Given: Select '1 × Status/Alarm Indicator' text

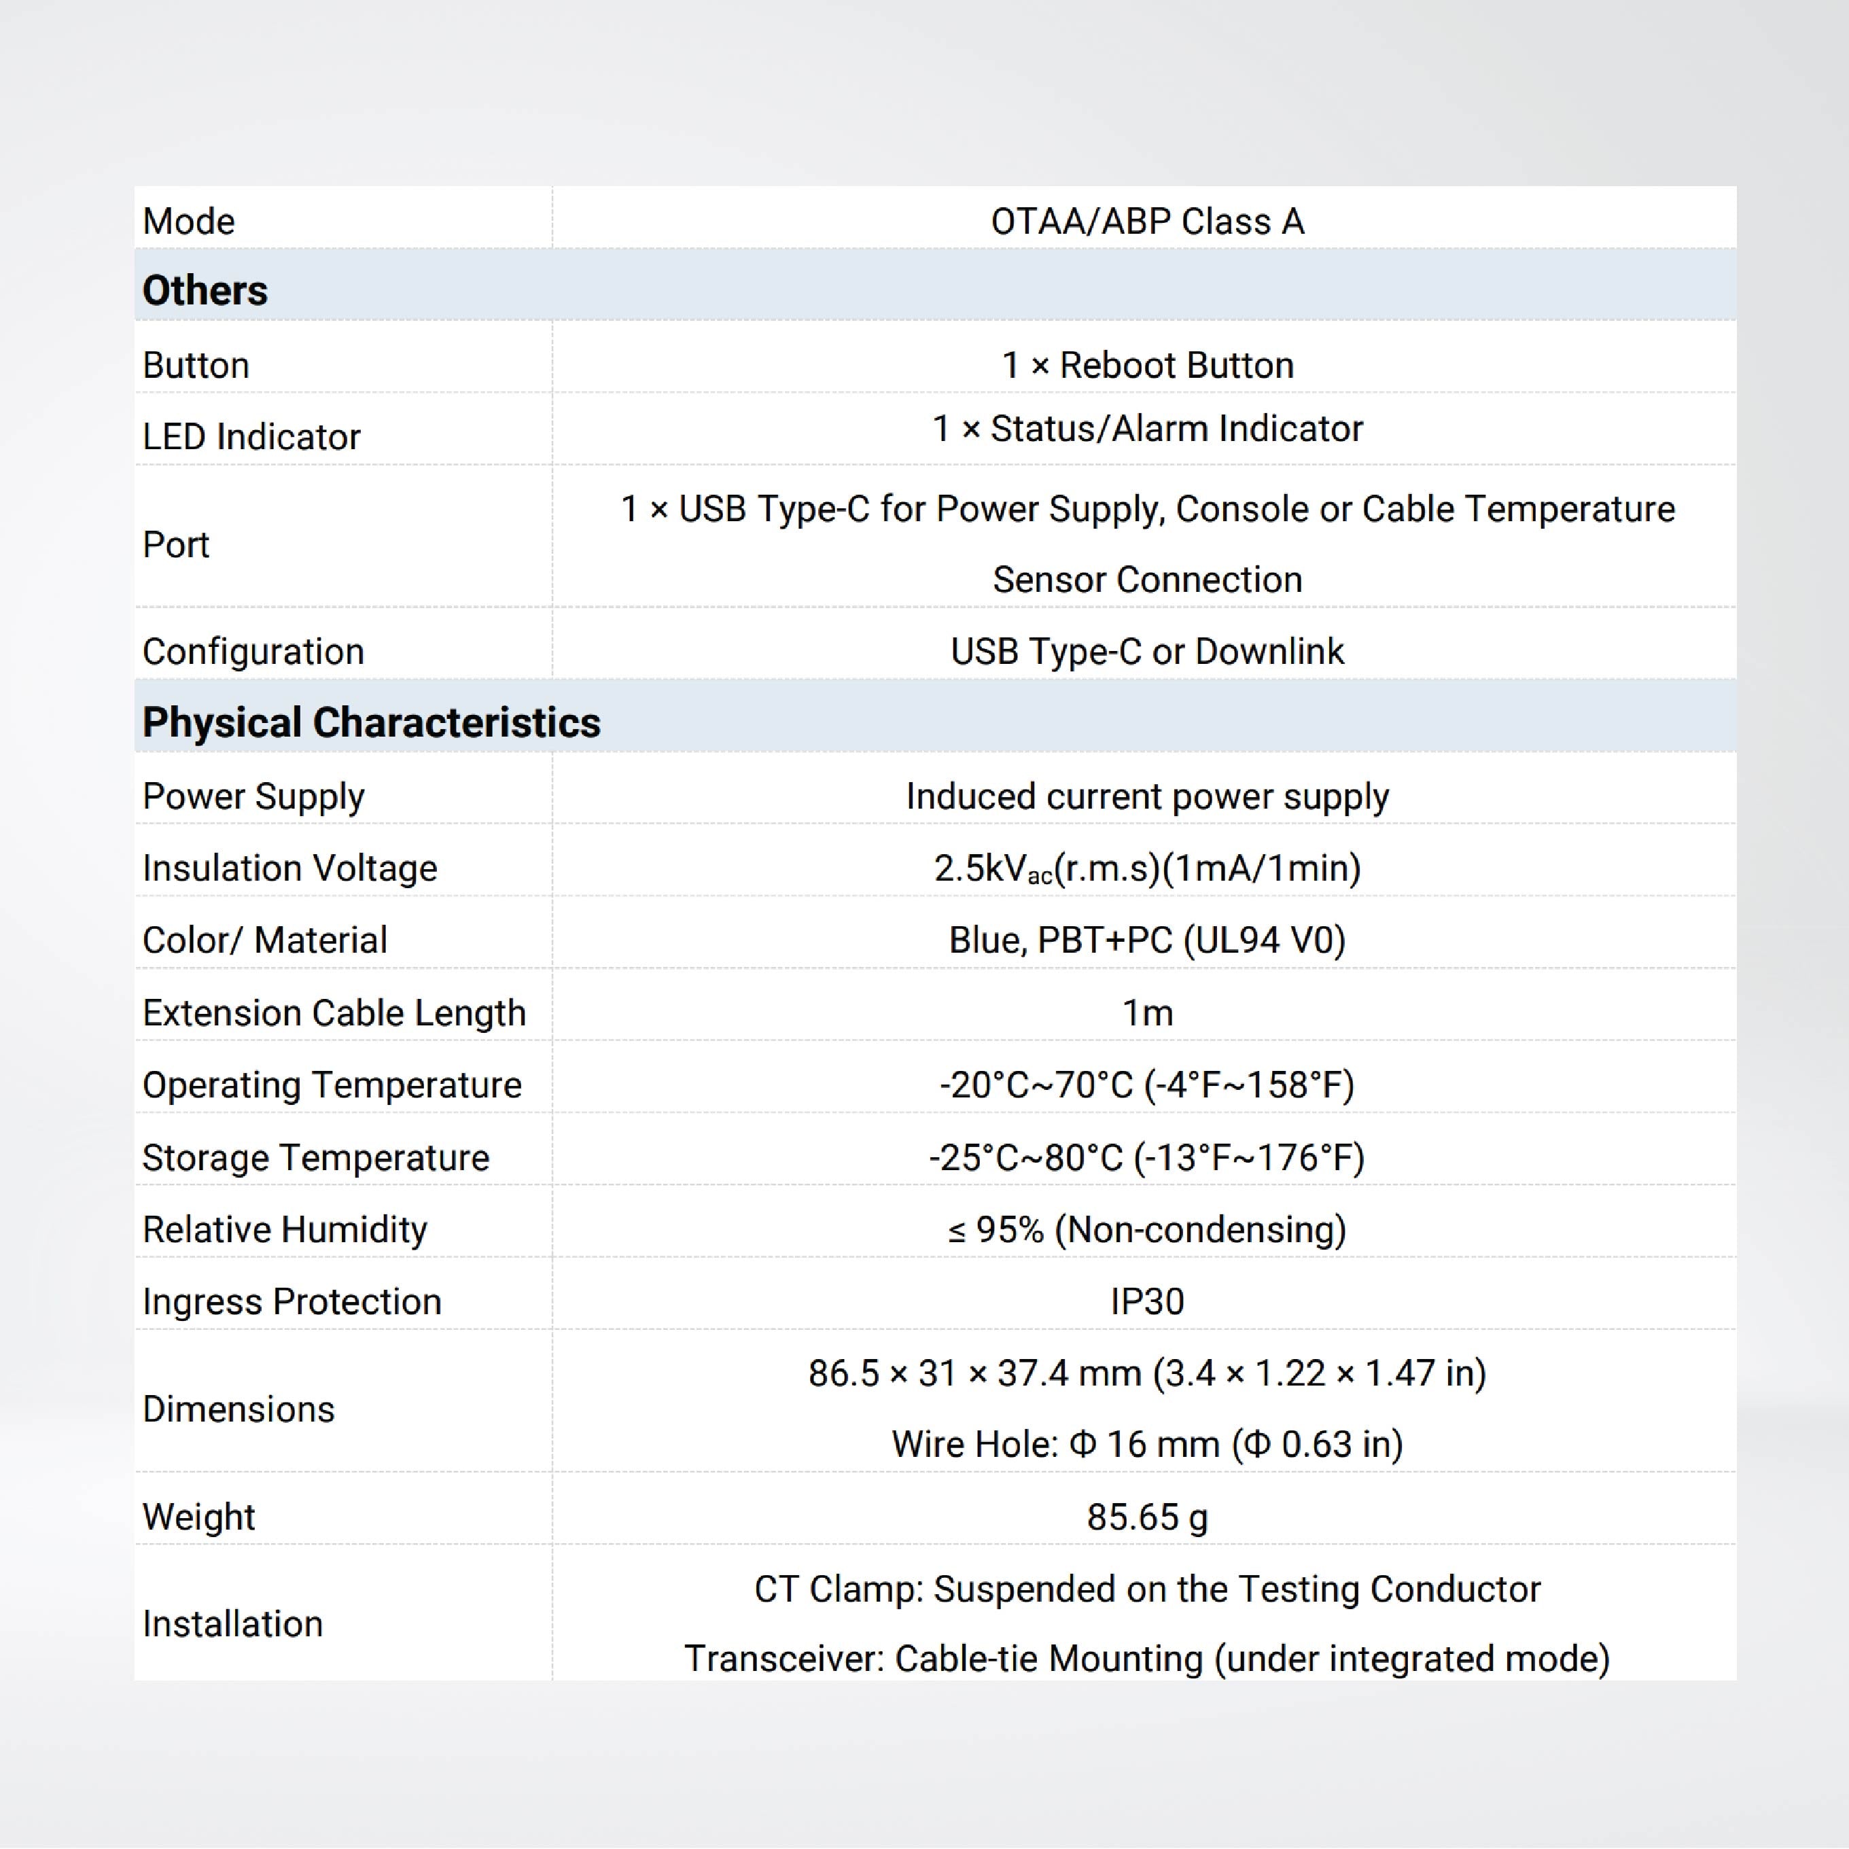Looking at the screenshot, I should 1146,429.
